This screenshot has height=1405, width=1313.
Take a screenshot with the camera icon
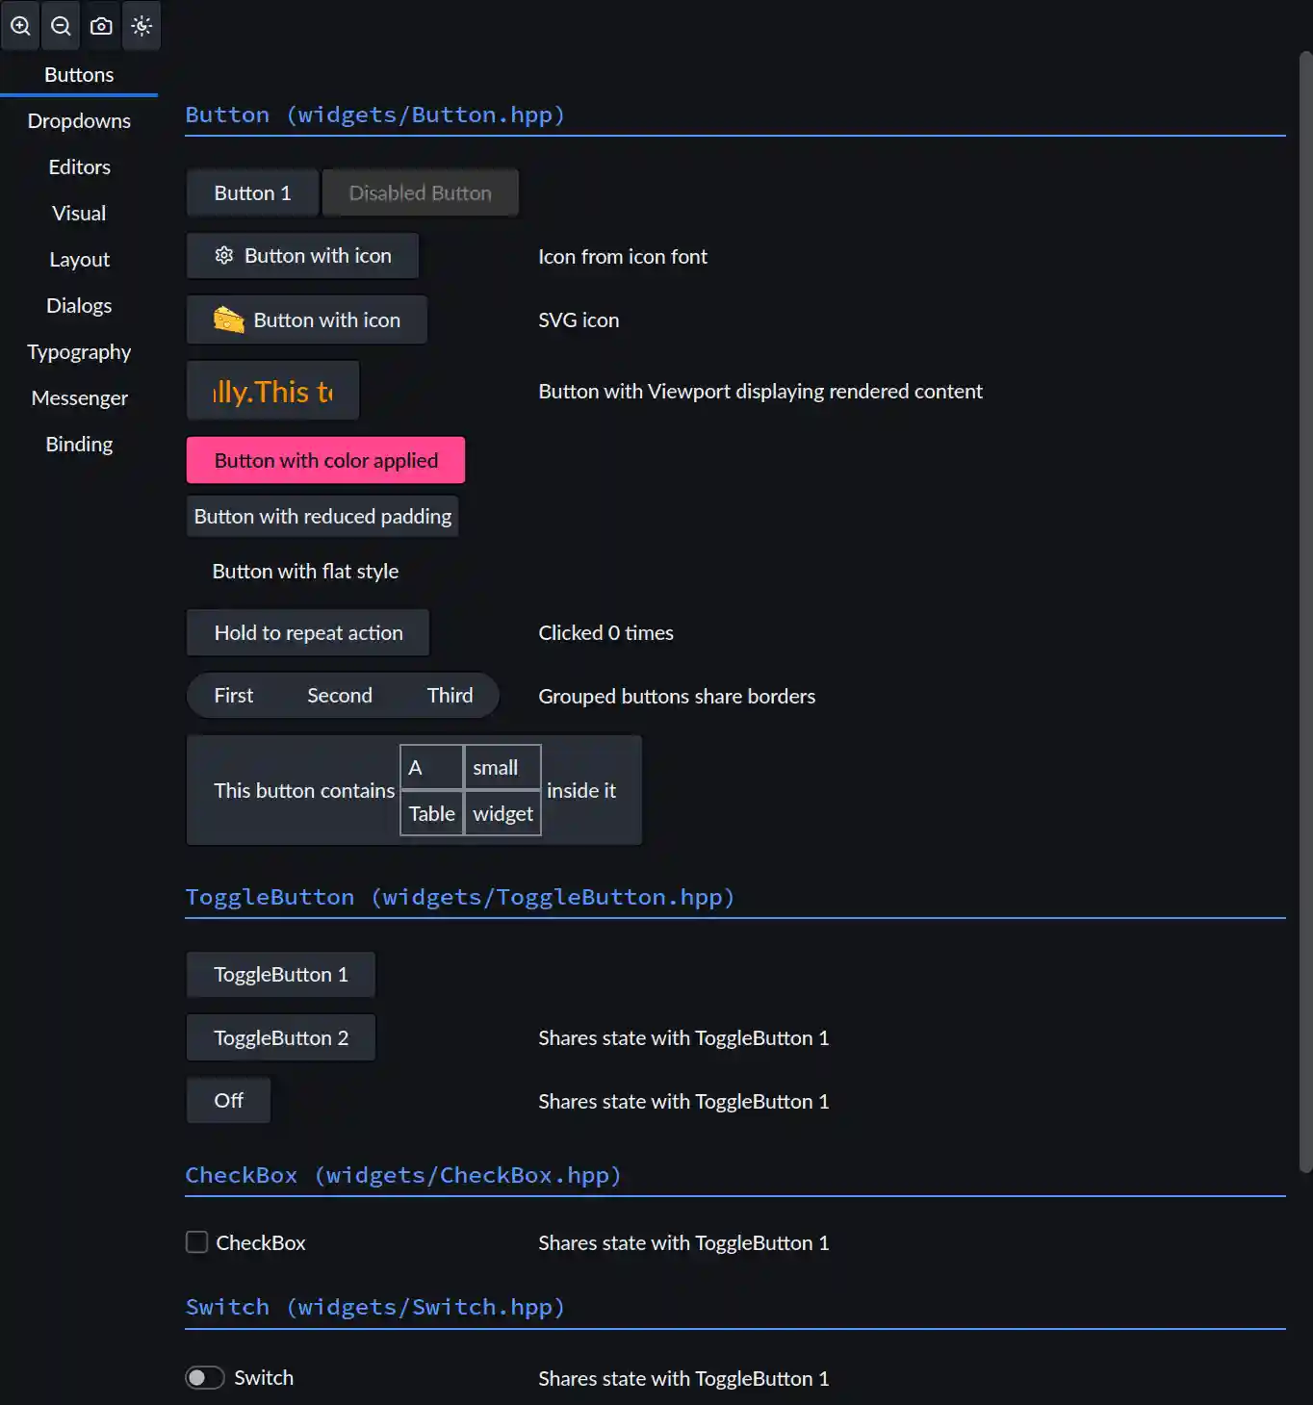[x=101, y=26]
